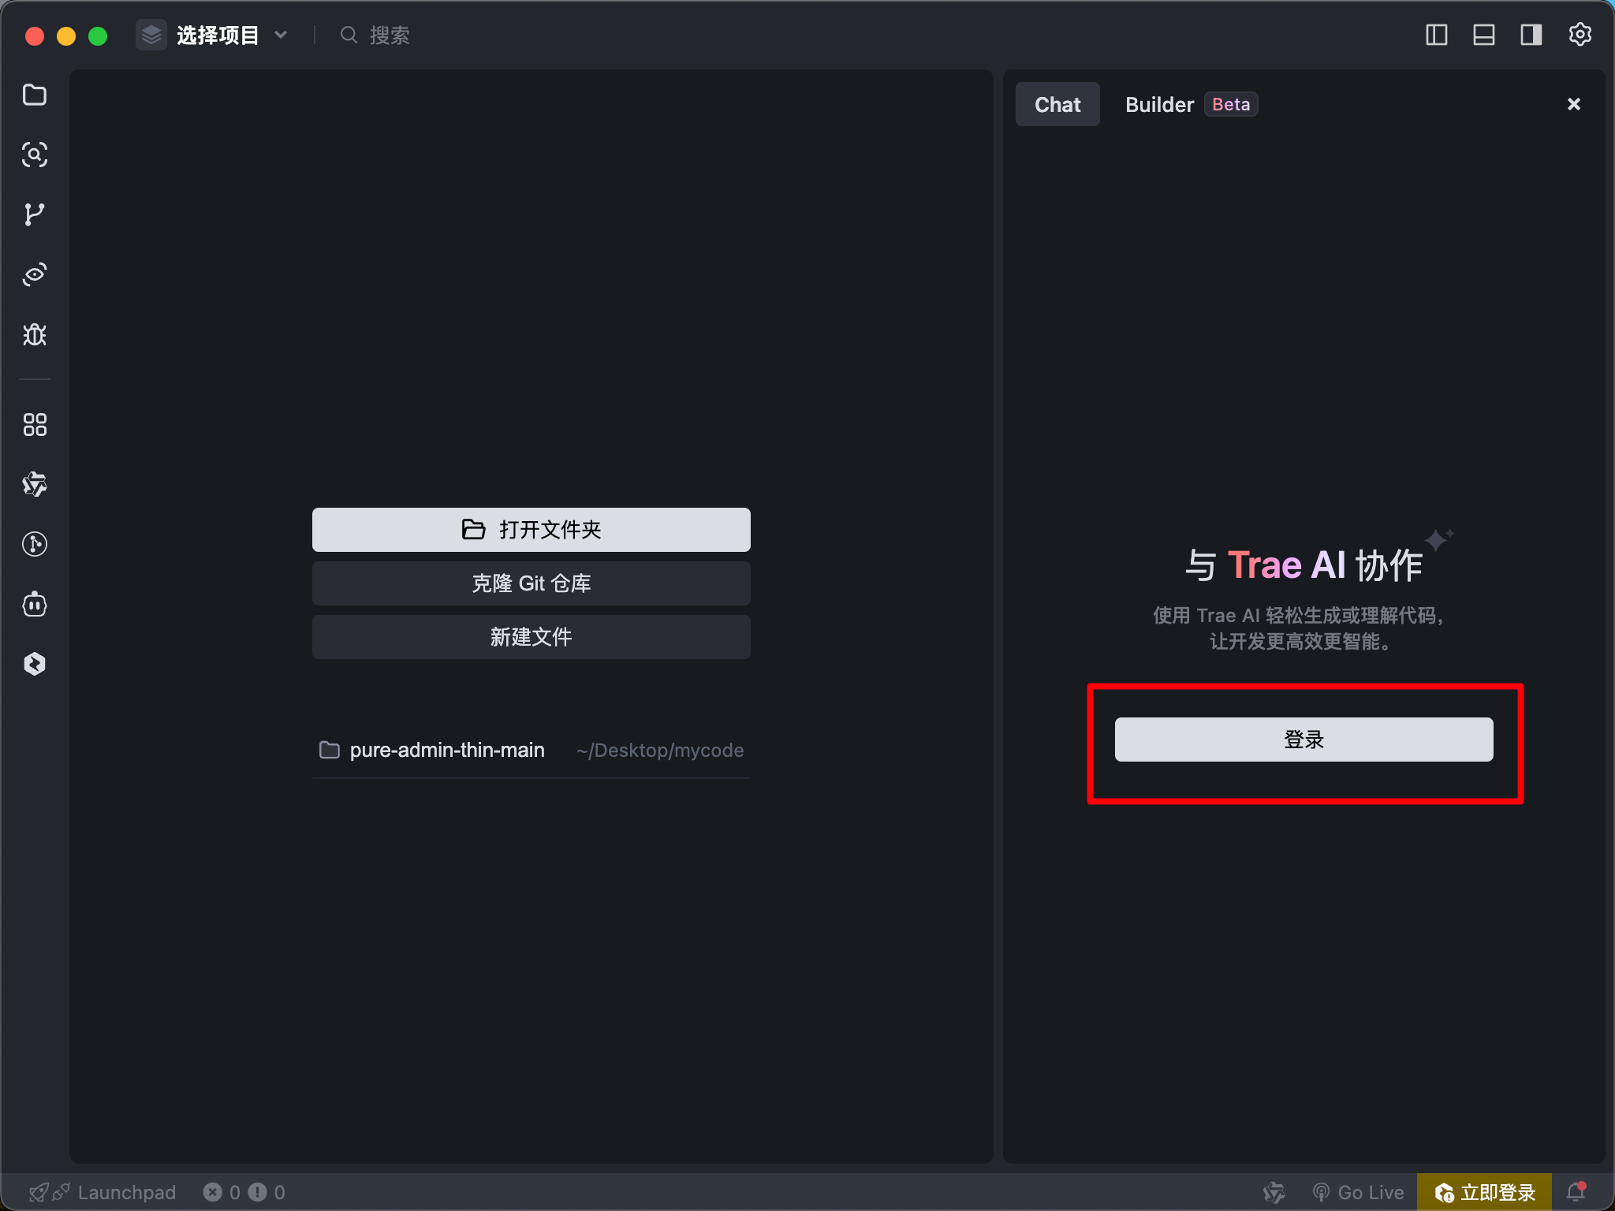Open Source Control branch icon

[35, 214]
